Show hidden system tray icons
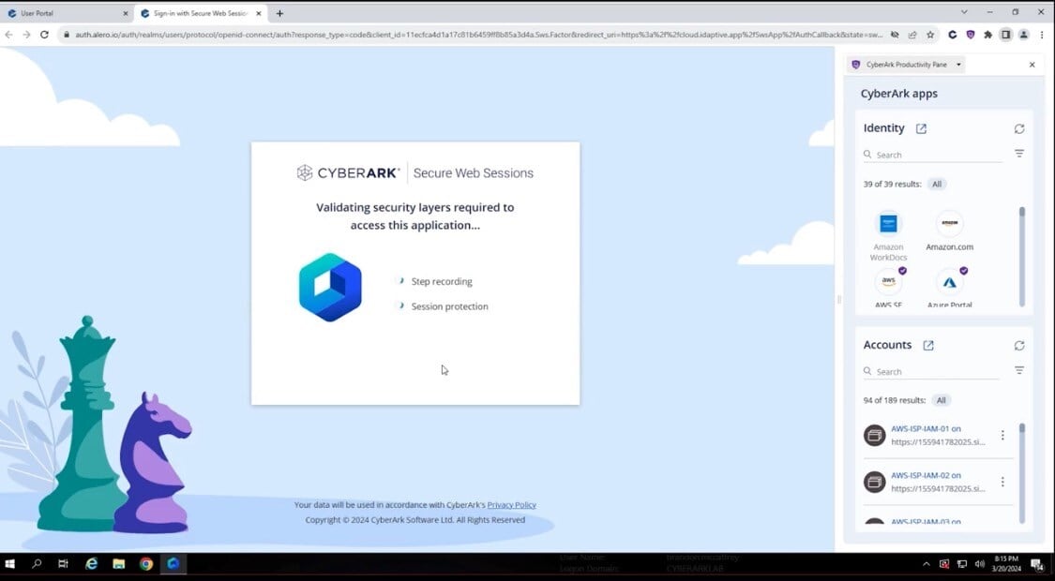Screen dimensions: 1055x581 pos(927,564)
